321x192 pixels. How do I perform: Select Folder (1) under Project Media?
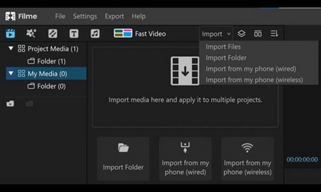[51, 61]
